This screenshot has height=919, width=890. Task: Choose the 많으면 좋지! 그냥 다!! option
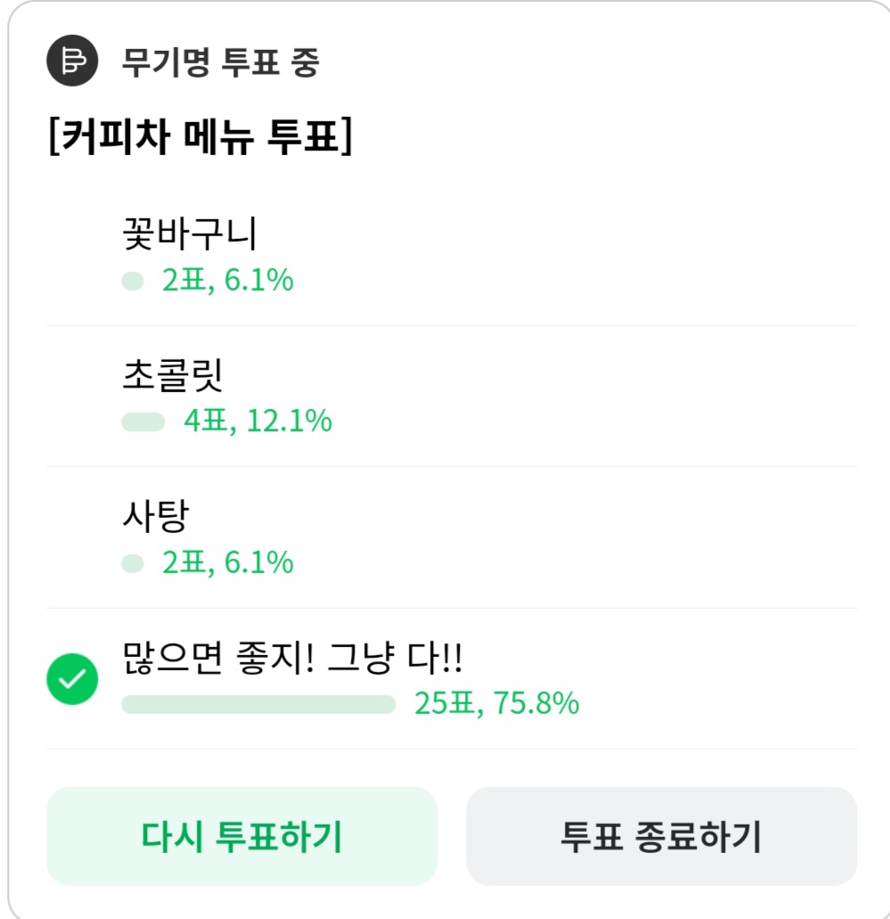[x=292, y=660]
